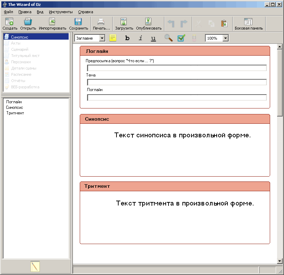
Task: Open the Справка menu
Action: tap(86, 12)
